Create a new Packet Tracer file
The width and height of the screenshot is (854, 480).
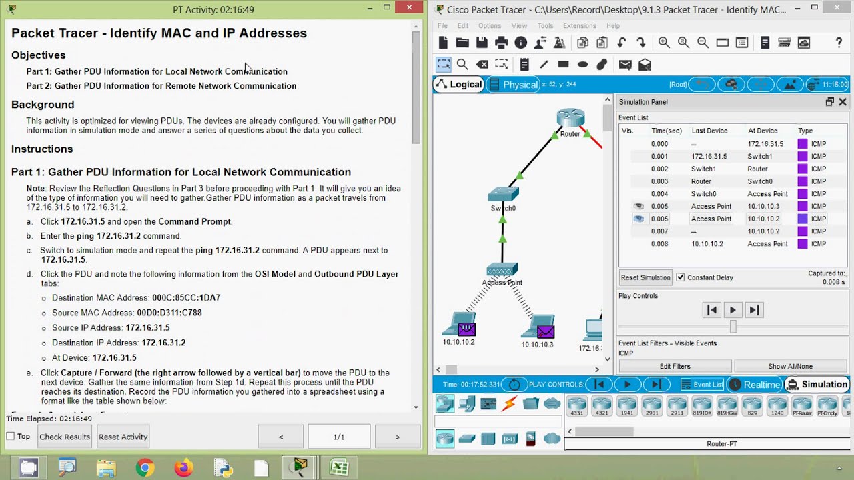coord(443,43)
